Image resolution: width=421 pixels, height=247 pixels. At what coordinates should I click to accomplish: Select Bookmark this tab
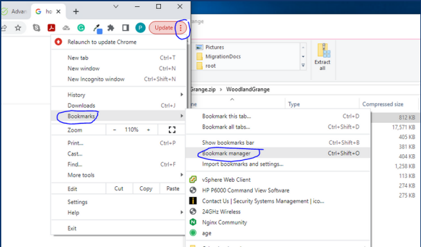coord(278,116)
